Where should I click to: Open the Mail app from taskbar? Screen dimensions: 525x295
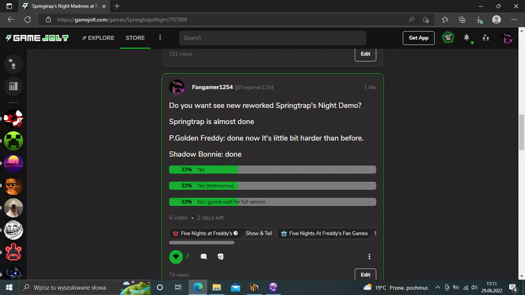click(x=236, y=287)
